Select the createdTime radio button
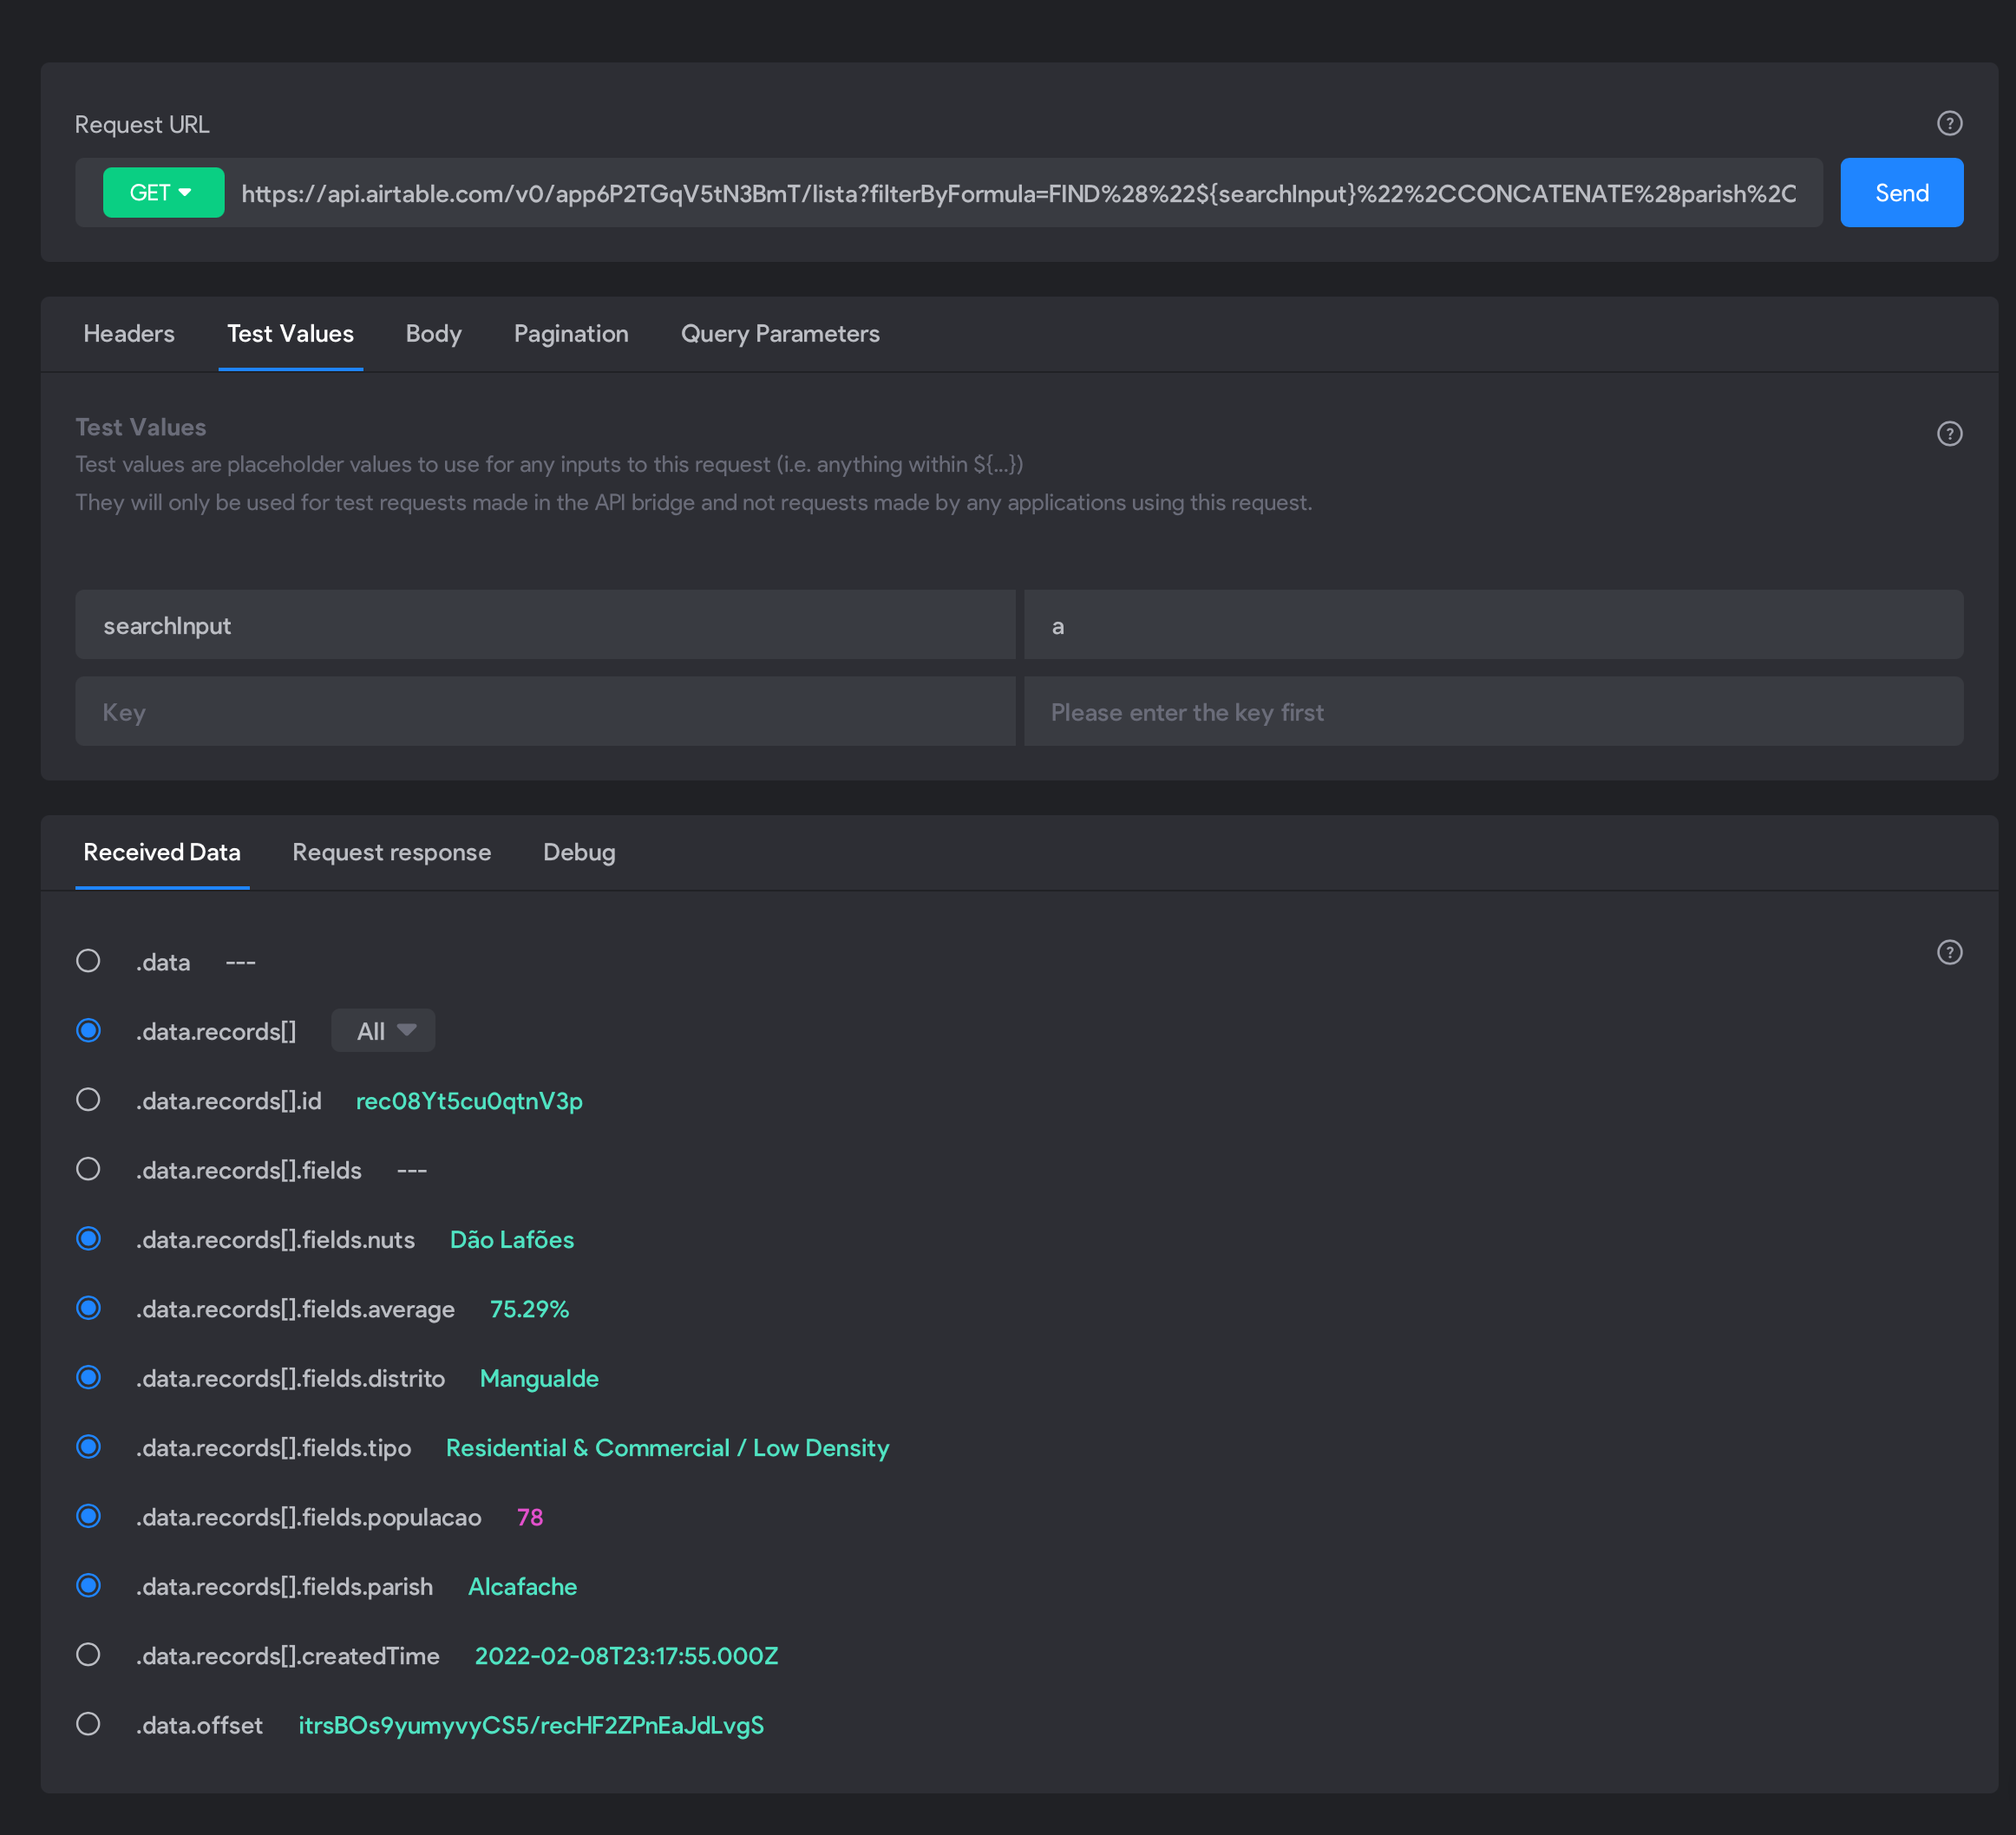 [x=88, y=1655]
